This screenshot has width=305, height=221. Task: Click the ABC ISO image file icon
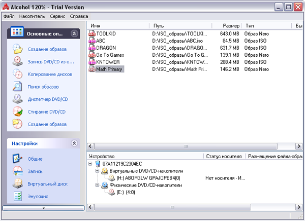click(x=92, y=41)
